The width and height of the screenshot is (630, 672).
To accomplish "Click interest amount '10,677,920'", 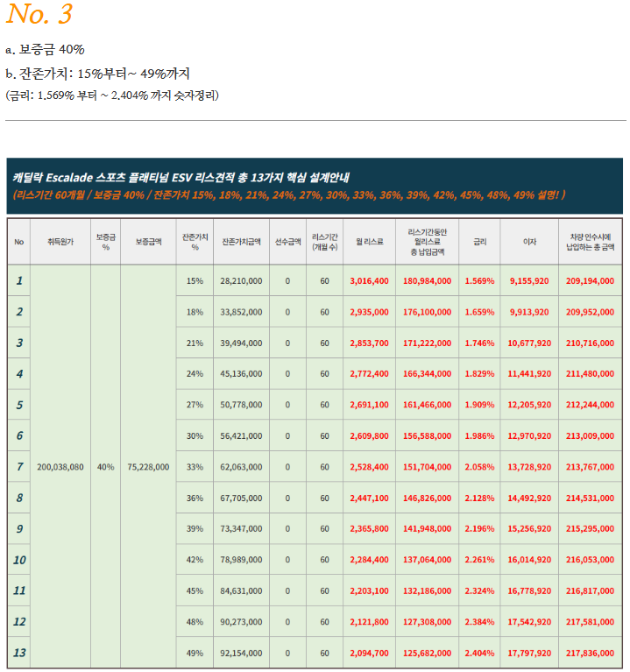I will [529, 343].
